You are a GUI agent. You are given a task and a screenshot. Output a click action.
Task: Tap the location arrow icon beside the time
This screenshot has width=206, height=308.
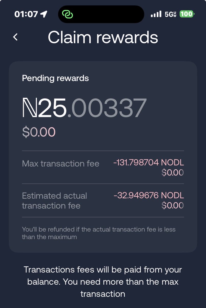(x=44, y=14)
